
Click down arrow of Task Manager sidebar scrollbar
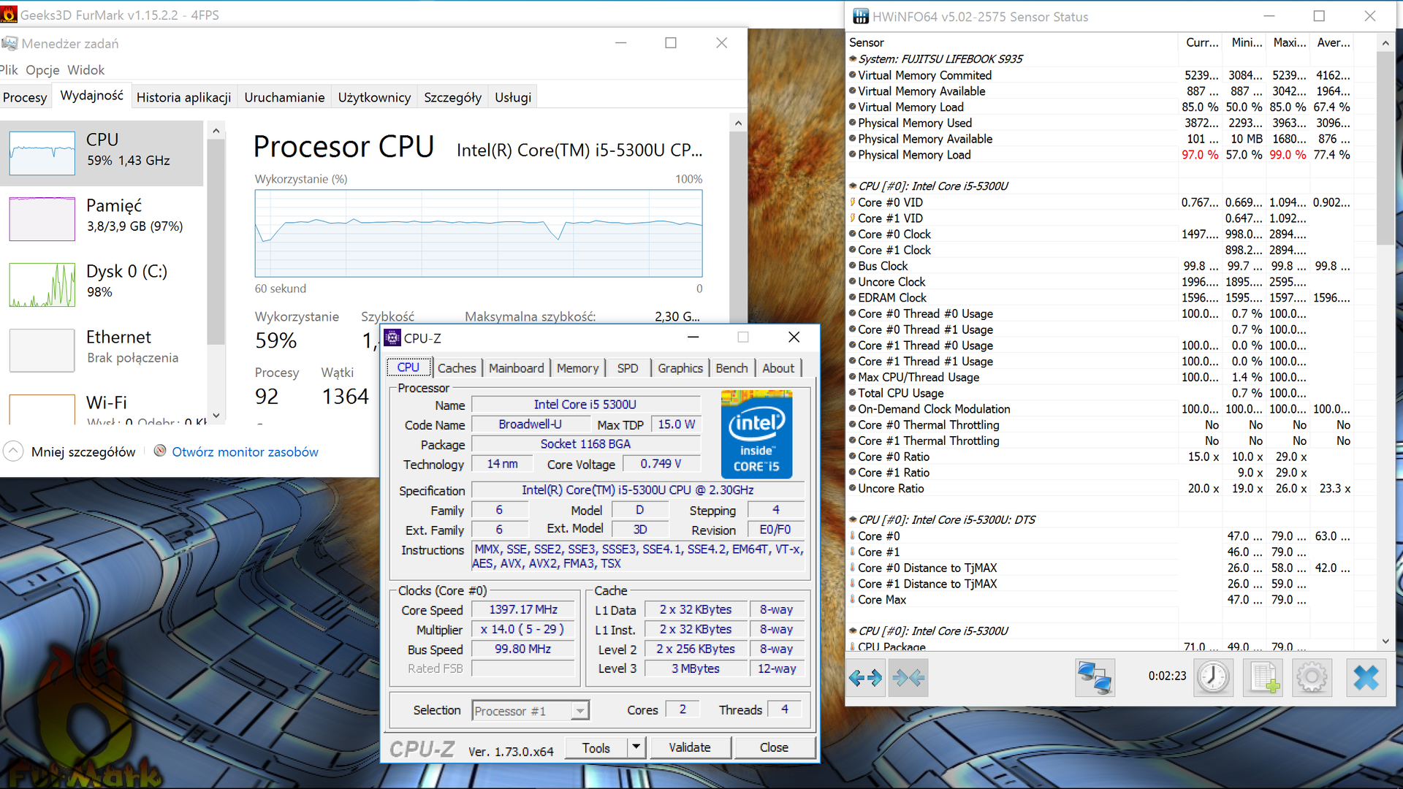pos(216,416)
